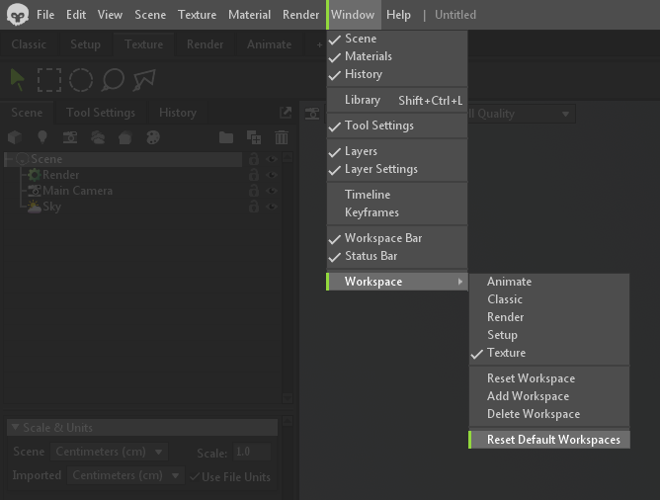Choose the rectangular marquee select tool
Image resolution: width=660 pixels, height=500 pixels.
(x=49, y=80)
